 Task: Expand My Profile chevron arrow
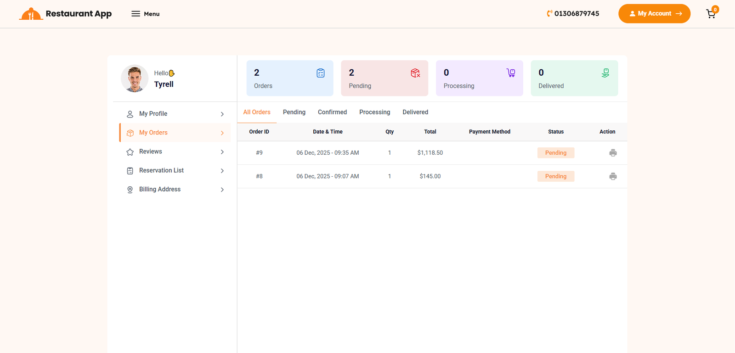tap(222, 114)
